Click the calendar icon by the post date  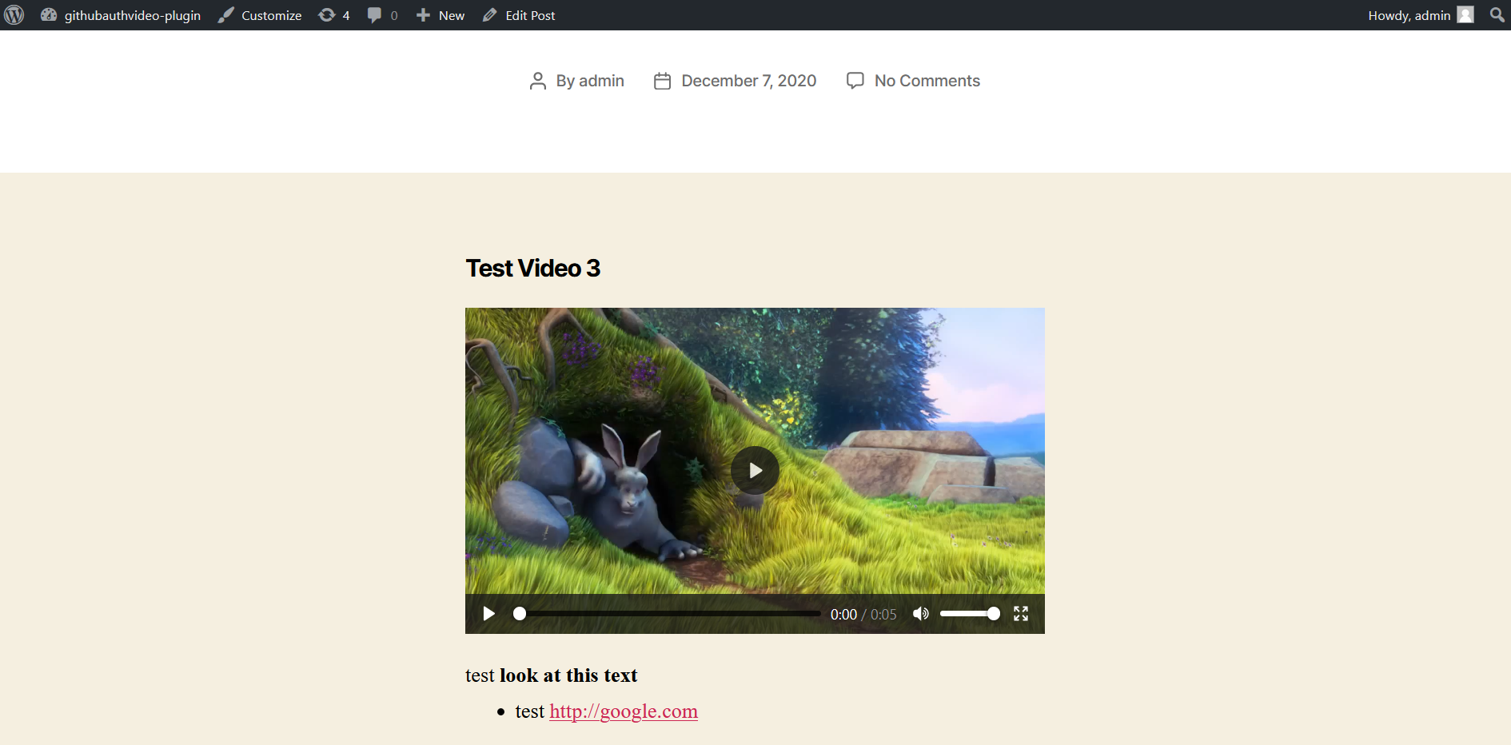point(662,81)
